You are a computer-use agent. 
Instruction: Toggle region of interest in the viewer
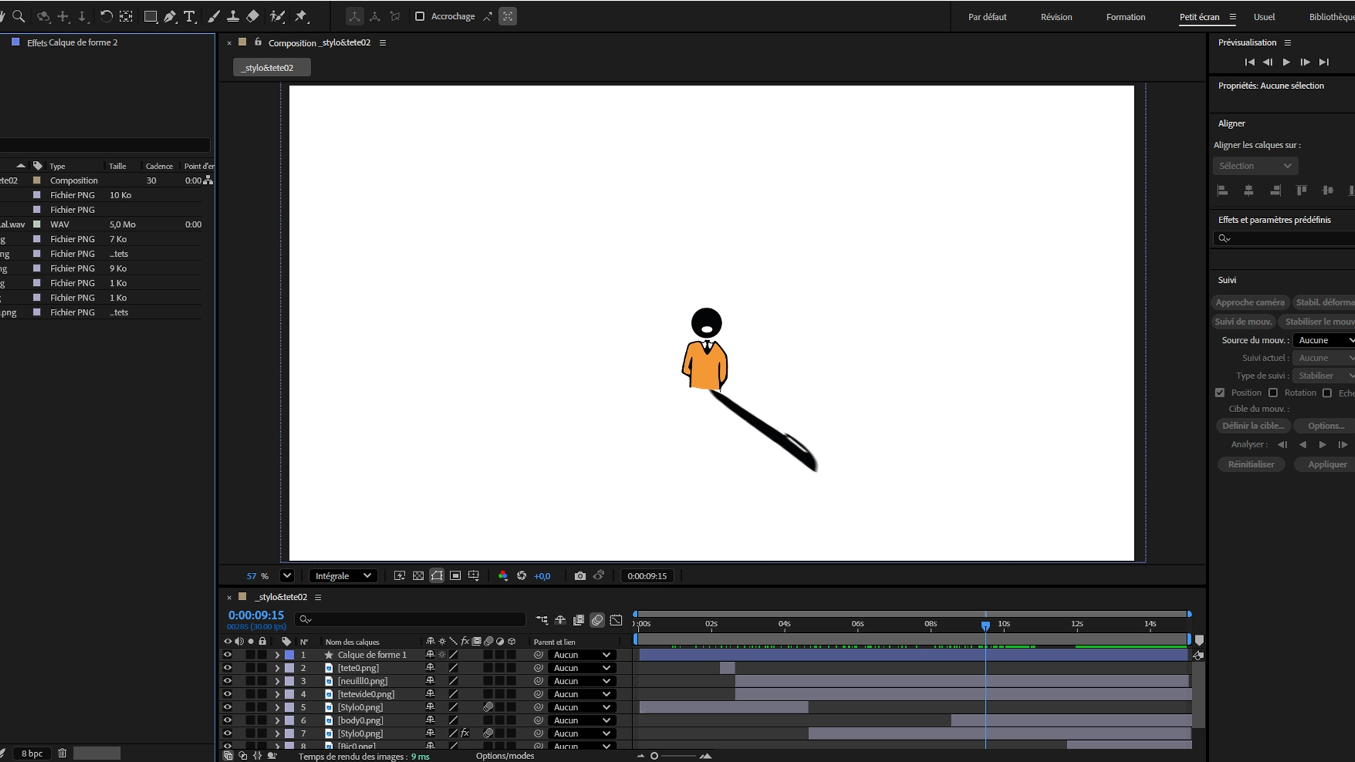coord(455,576)
